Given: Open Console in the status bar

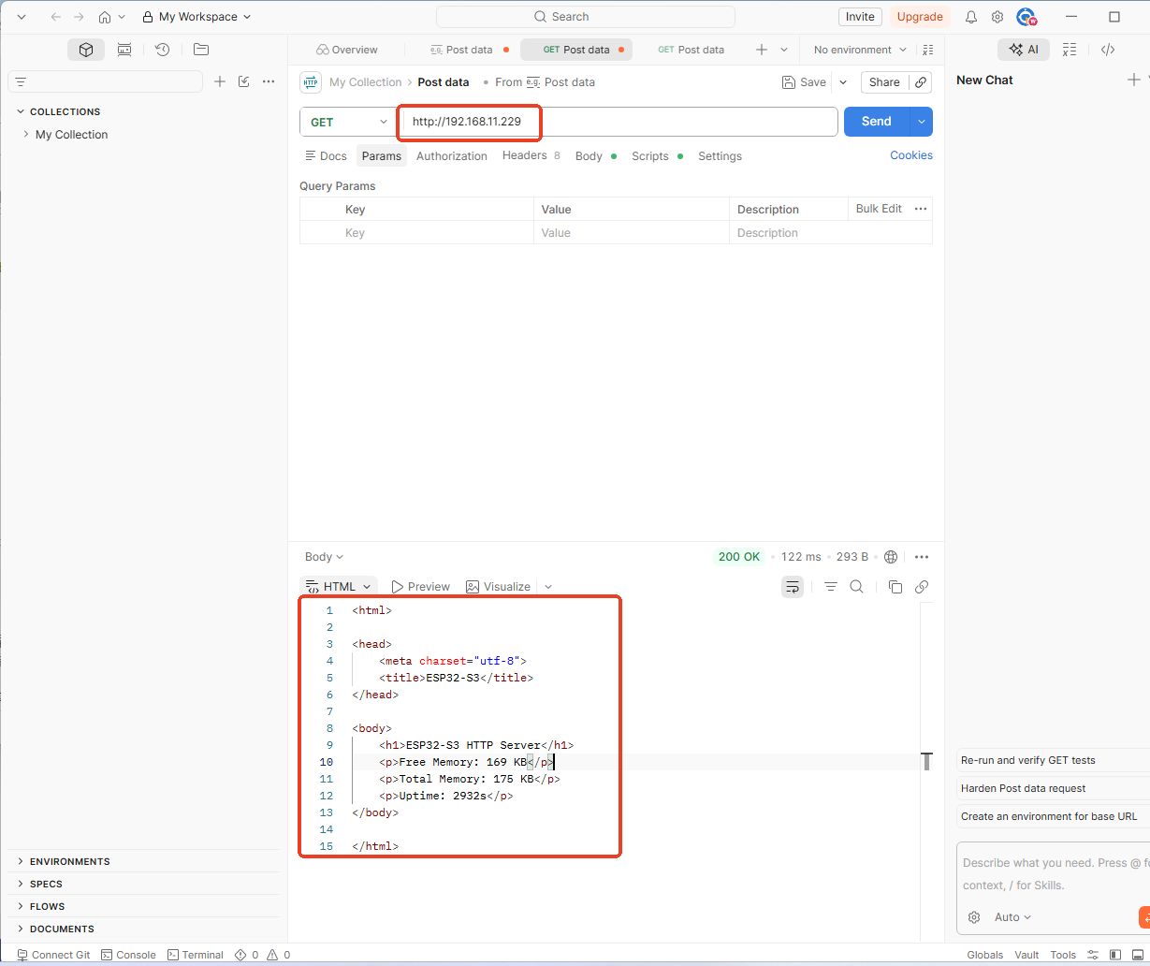Looking at the screenshot, I should click(128, 955).
